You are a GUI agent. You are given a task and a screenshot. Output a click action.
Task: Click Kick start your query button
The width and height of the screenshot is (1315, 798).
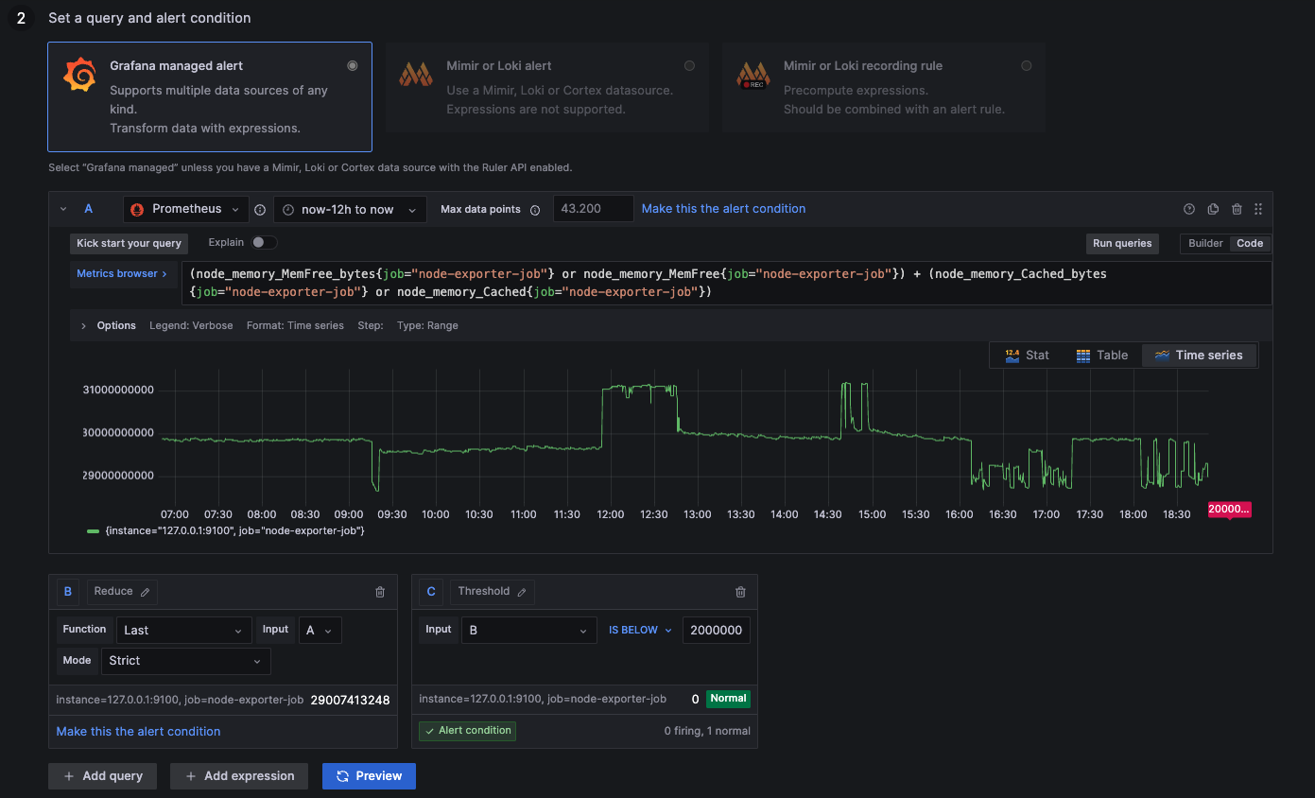tap(129, 243)
